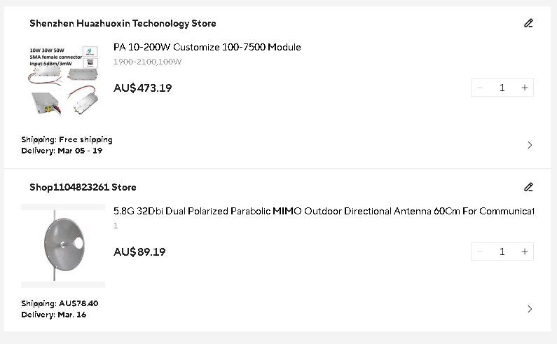Click edit pencil for Shop1104823261 Store
Screen dimensions: 557x344
click(528, 187)
